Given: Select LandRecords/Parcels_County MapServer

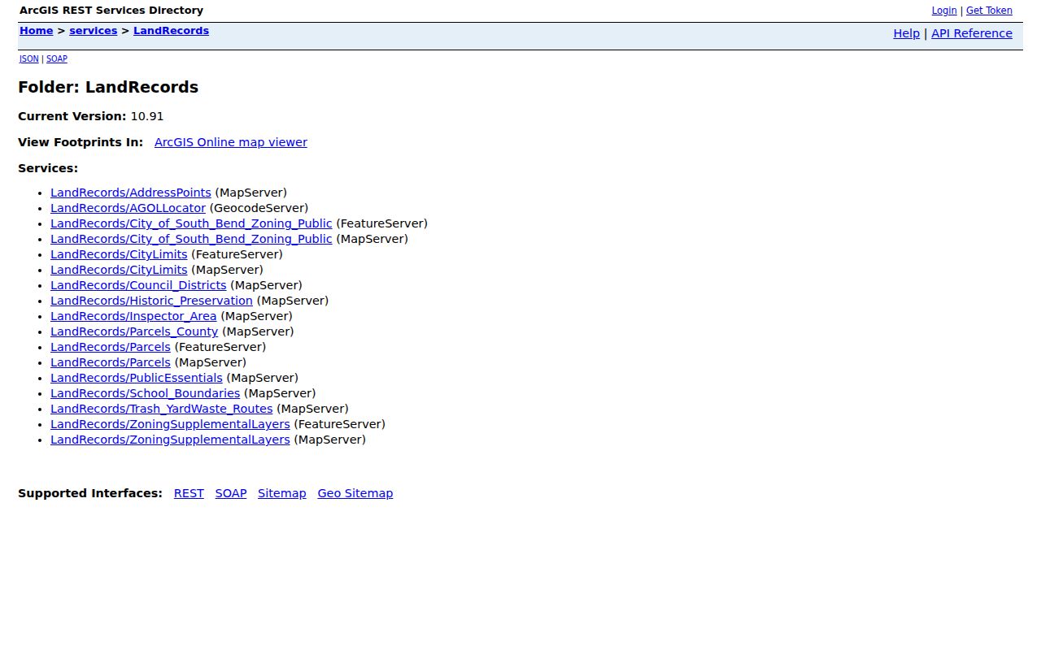Looking at the screenshot, I should [x=134, y=331].
